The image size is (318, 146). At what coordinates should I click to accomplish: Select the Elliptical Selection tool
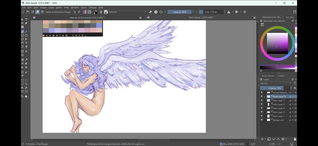pos(26,80)
